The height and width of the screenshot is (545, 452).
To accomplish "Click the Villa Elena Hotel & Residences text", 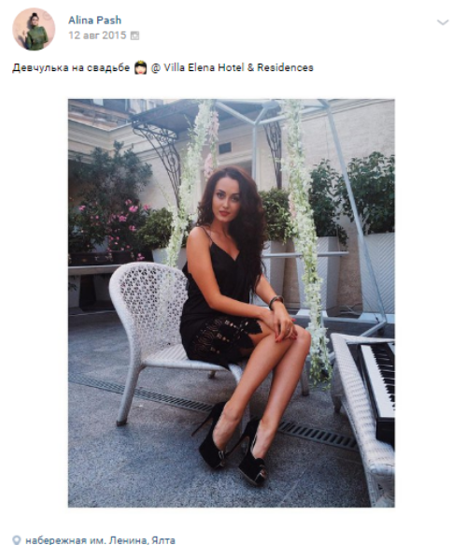I will pyautogui.click(x=238, y=67).
